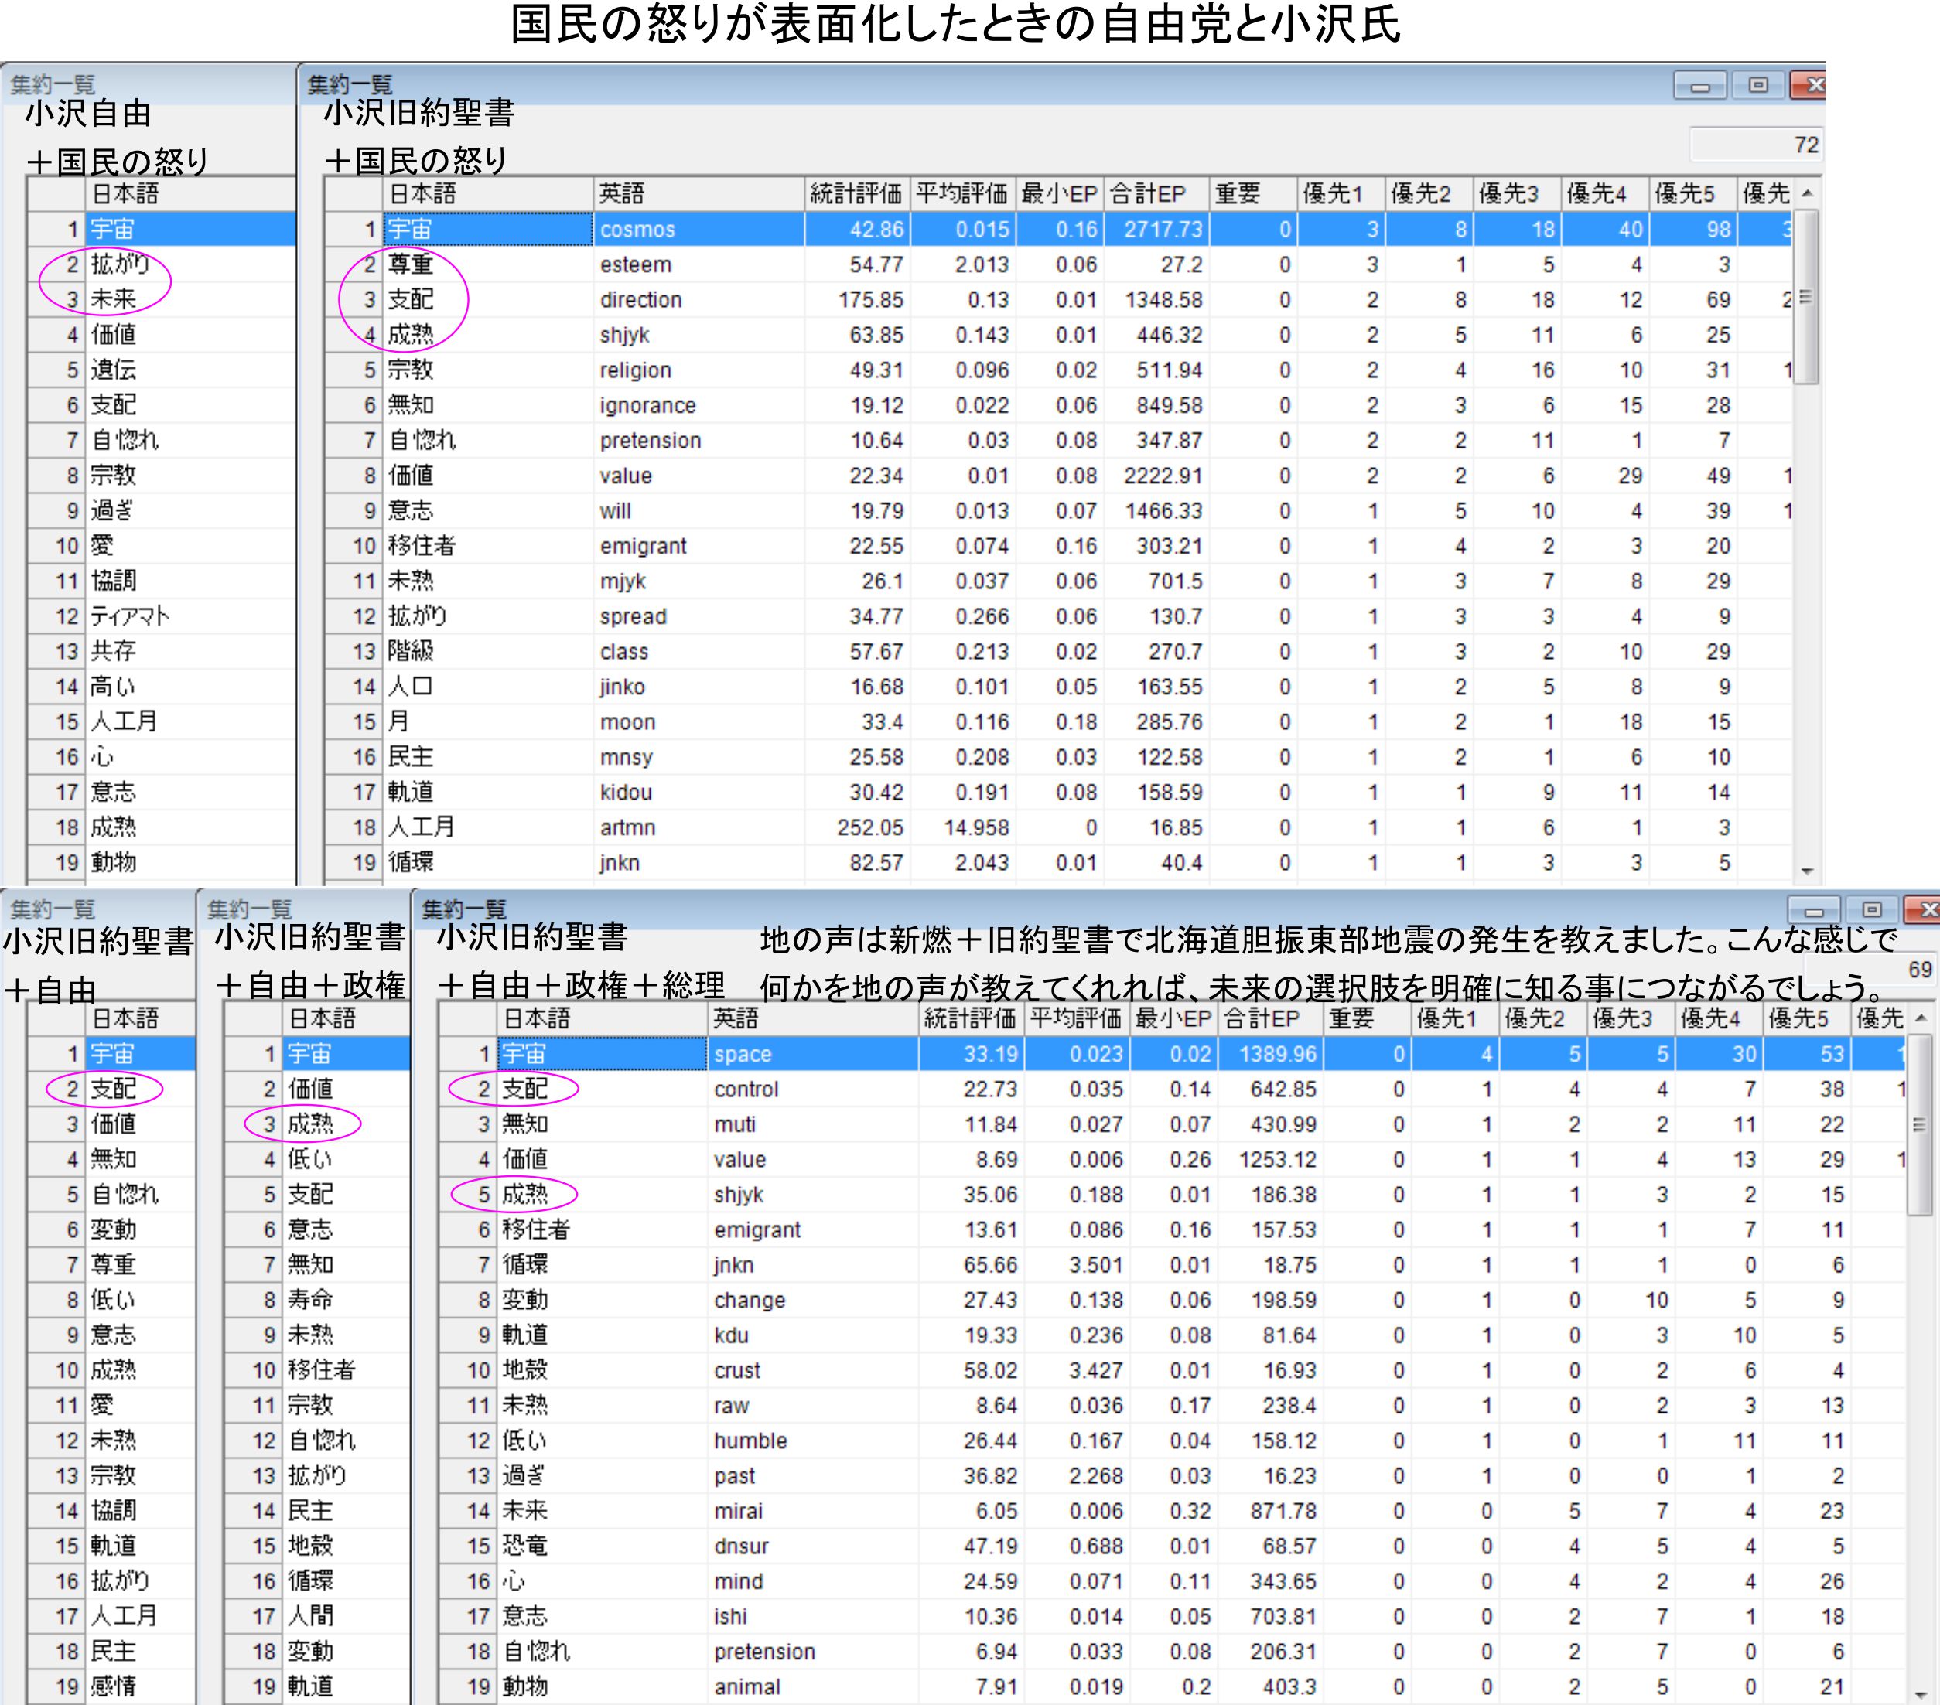Click the 72 count field at top right

1757,145
